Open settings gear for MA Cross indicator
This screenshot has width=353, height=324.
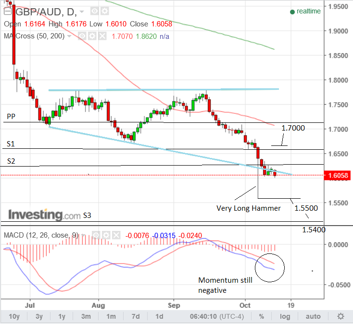[x=92, y=36]
